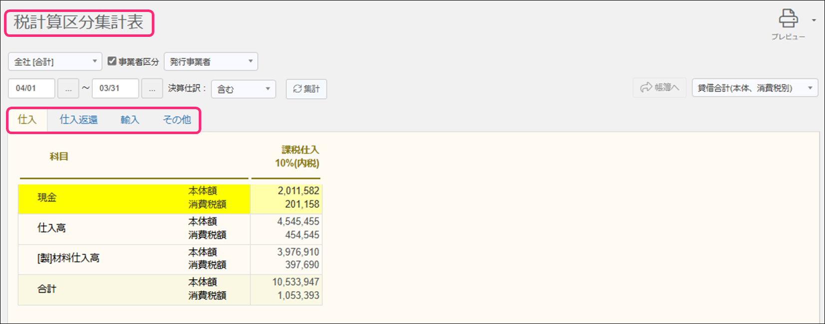Expand the 発行事業者 dropdown
Screen dimensions: 825x324
(211, 62)
